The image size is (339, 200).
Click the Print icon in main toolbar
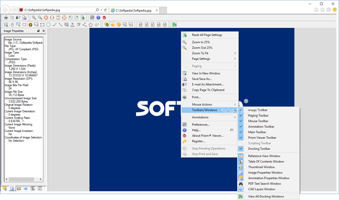6,18
